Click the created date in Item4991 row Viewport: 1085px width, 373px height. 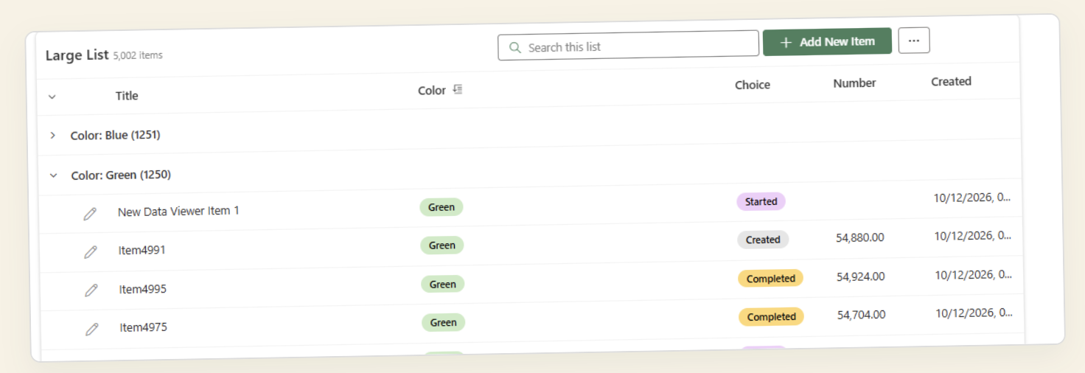click(x=973, y=236)
